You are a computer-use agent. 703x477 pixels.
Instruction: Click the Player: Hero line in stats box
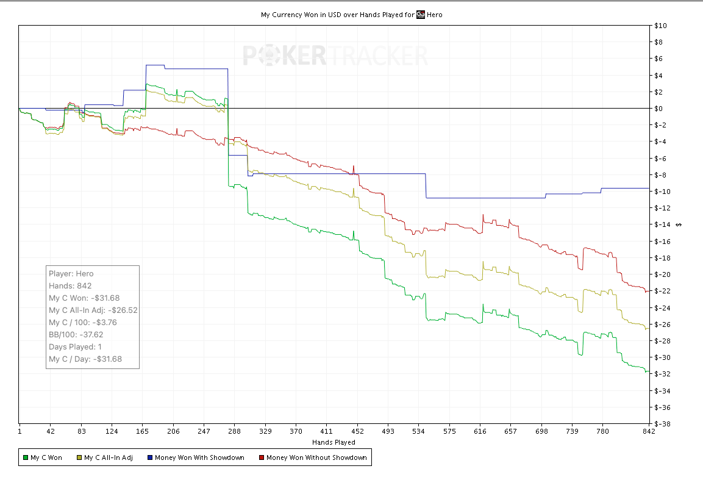71,273
